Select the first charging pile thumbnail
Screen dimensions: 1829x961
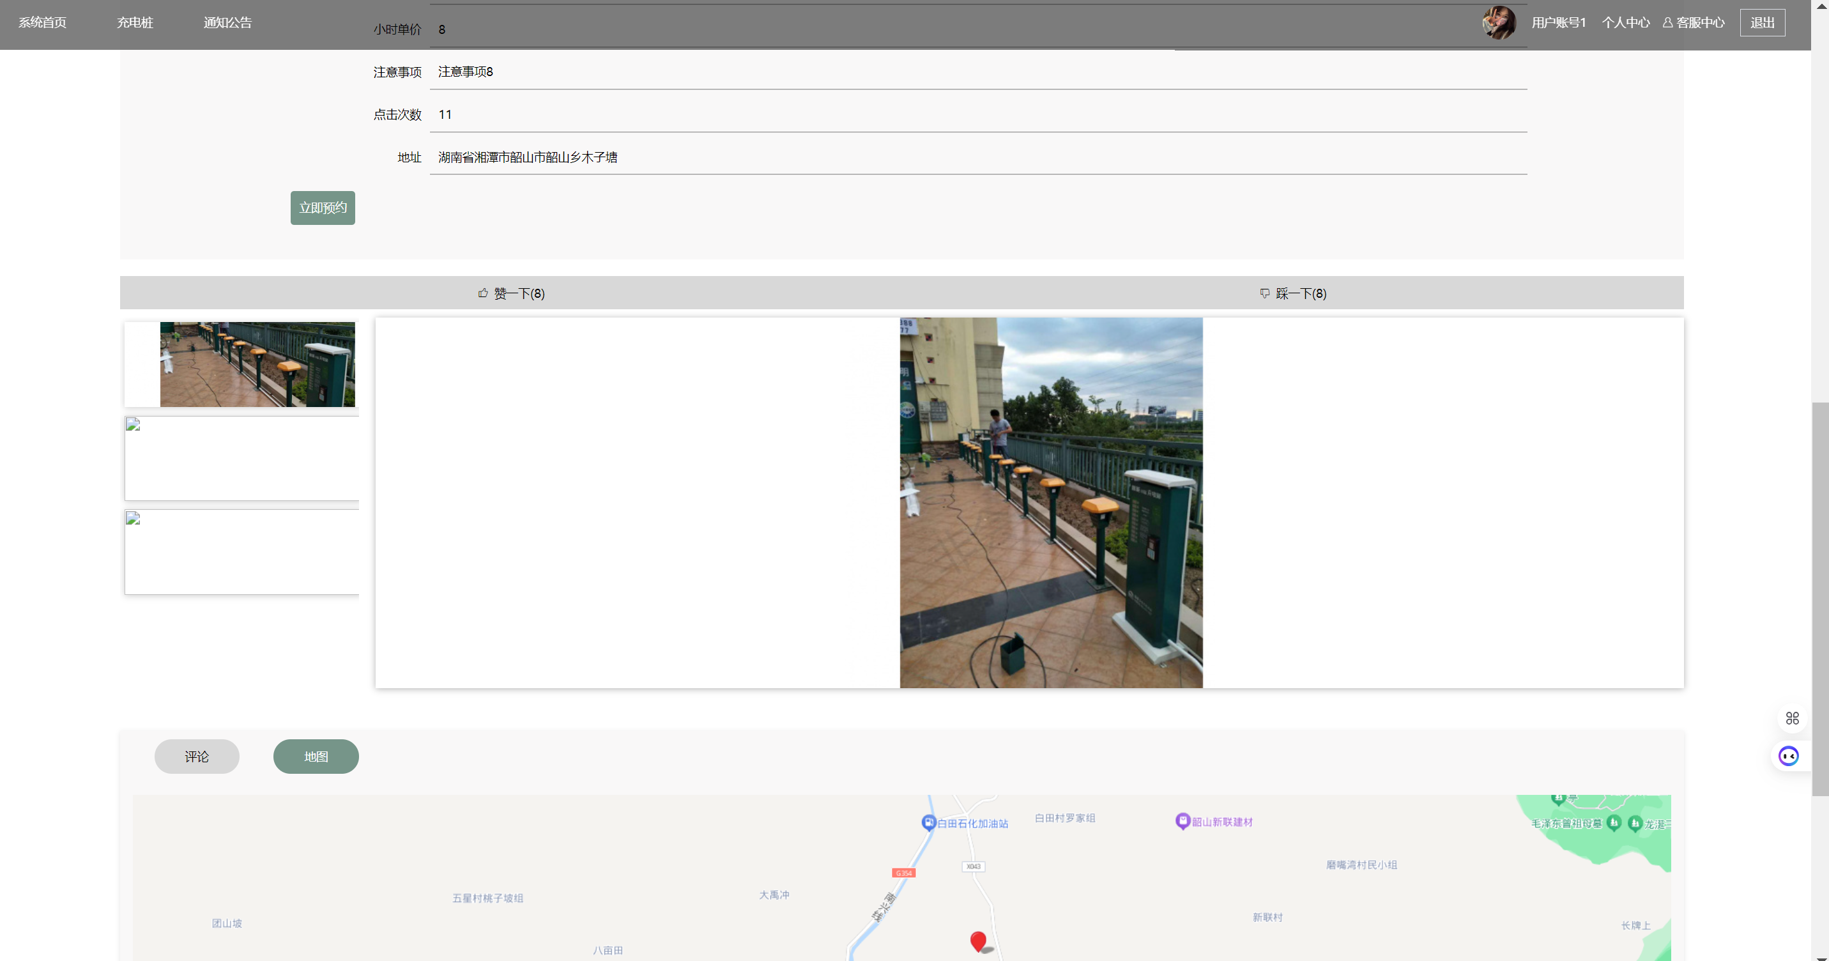point(241,364)
